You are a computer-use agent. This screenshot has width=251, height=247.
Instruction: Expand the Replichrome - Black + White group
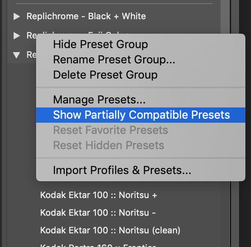pyautogui.click(x=16, y=16)
